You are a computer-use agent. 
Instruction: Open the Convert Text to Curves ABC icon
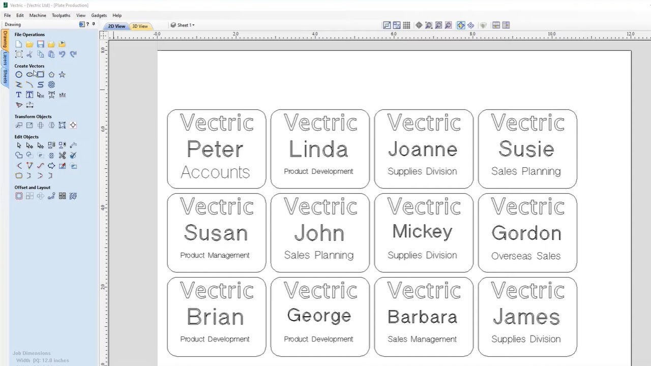click(62, 95)
